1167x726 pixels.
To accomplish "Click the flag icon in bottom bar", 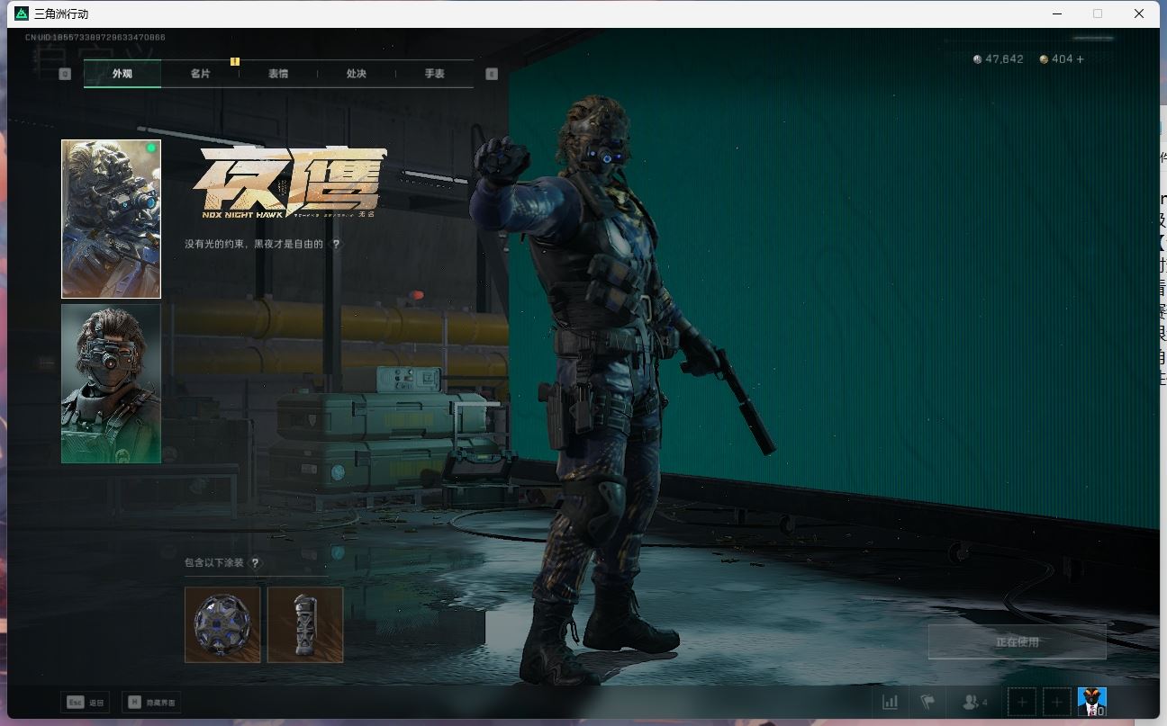I will [927, 702].
